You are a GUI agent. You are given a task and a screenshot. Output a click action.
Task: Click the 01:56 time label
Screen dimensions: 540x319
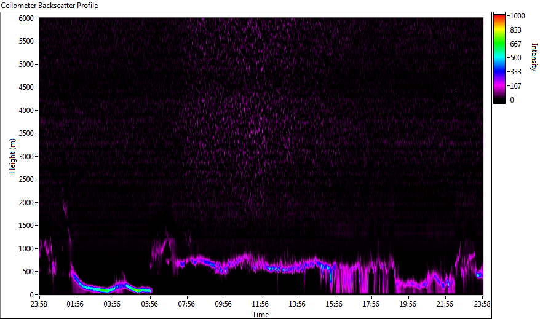pyautogui.click(x=75, y=304)
